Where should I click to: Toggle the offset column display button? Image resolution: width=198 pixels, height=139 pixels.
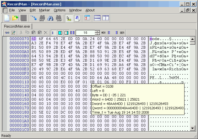click(x=54, y=33)
